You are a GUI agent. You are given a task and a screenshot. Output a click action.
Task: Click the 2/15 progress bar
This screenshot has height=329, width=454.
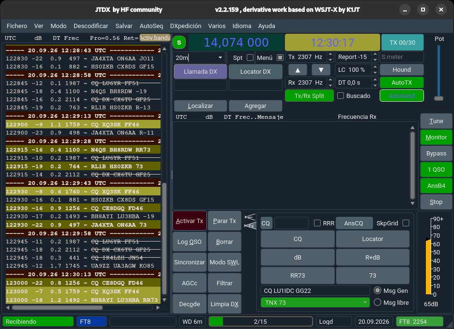pyautogui.click(x=261, y=321)
